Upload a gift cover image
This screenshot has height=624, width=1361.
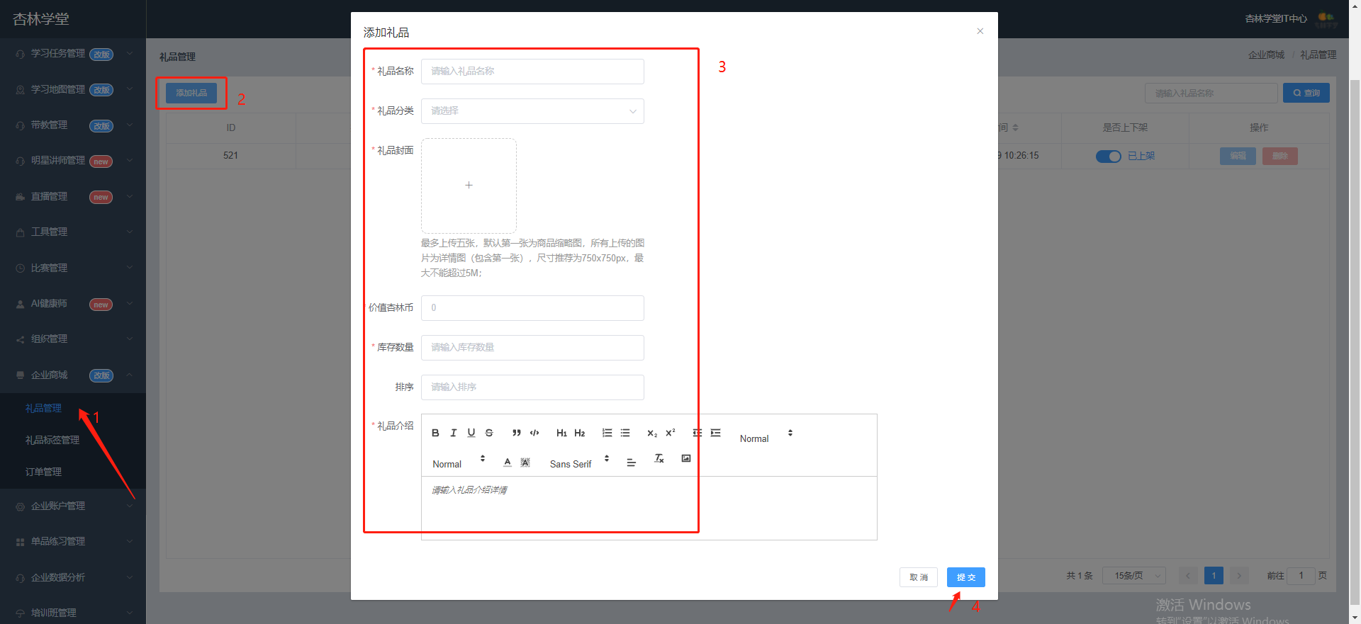pos(469,186)
